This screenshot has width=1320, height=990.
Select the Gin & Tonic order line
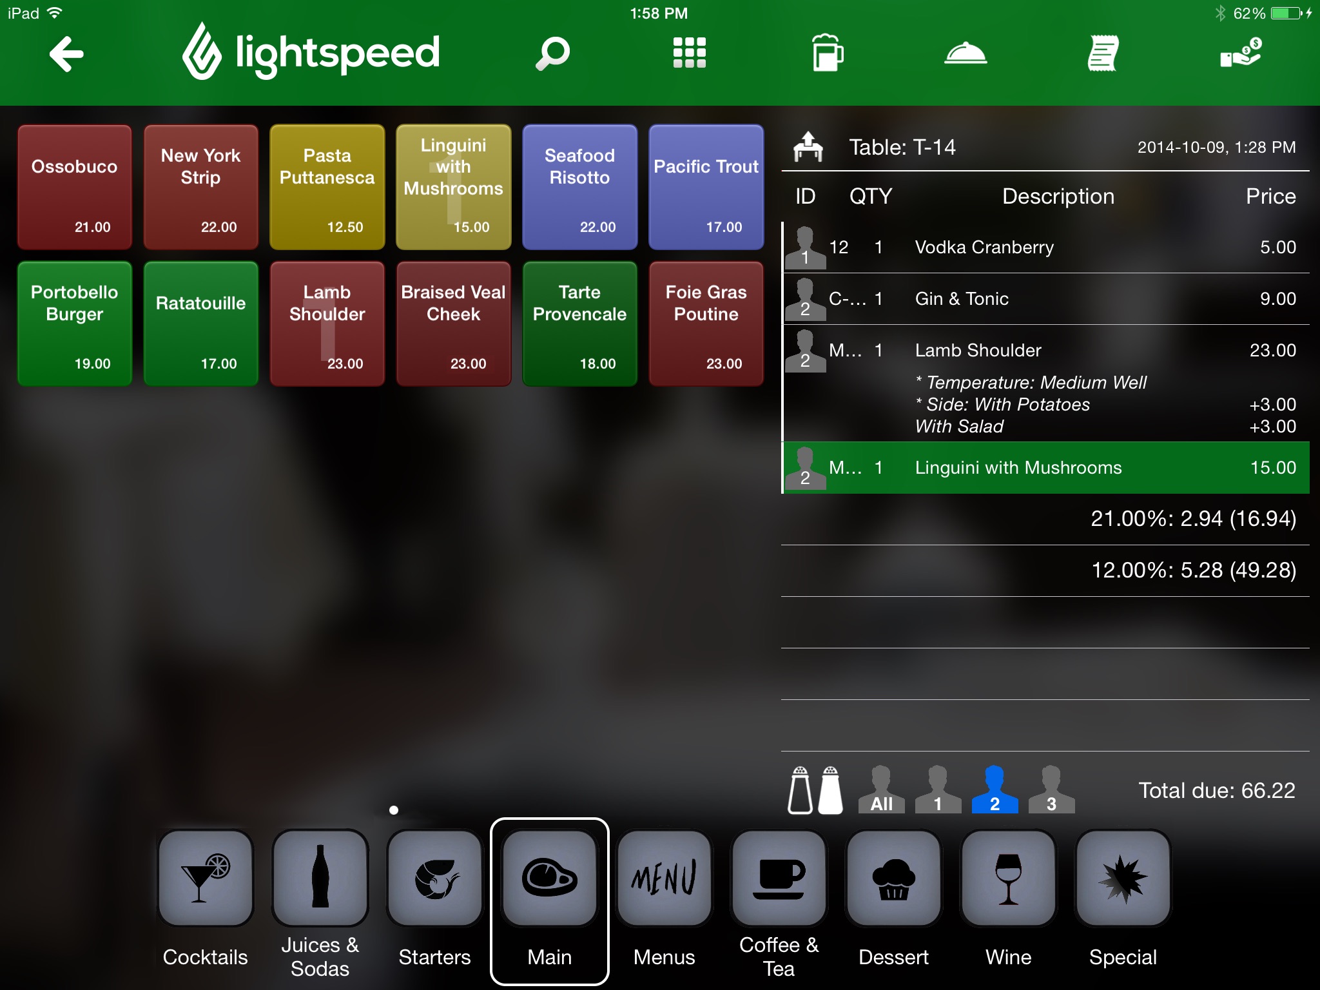1045,299
